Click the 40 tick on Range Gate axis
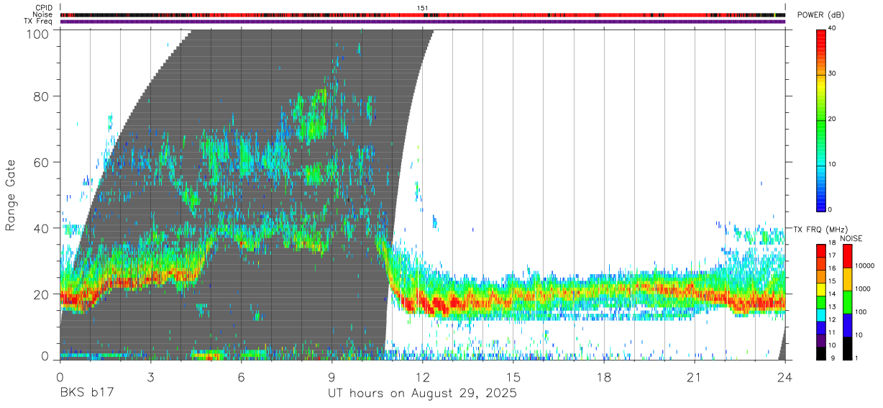This screenshot has height=408, width=883. 42,228
